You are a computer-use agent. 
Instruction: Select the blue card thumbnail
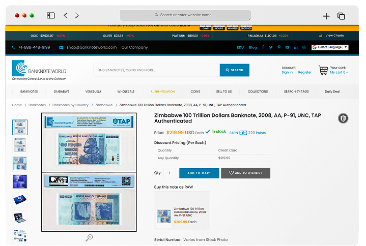(20, 200)
